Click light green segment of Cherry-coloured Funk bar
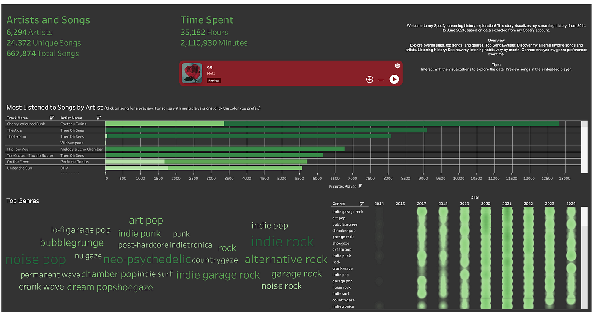 pos(164,124)
